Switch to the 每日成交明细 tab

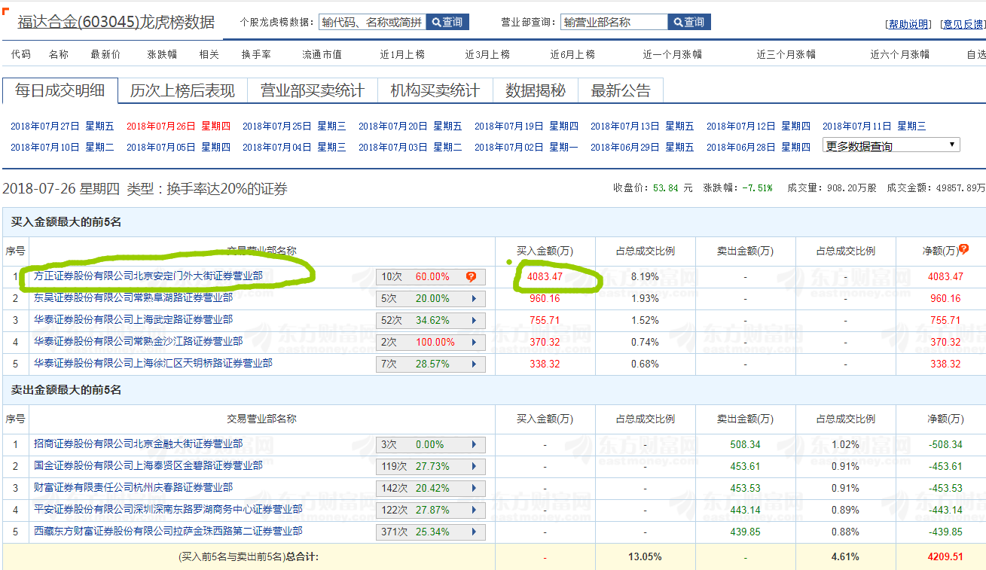pyautogui.click(x=60, y=91)
